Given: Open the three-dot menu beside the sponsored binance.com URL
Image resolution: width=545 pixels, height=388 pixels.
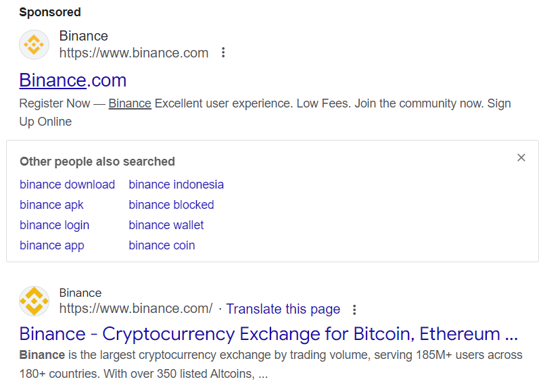Looking at the screenshot, I should click(223, 53).
